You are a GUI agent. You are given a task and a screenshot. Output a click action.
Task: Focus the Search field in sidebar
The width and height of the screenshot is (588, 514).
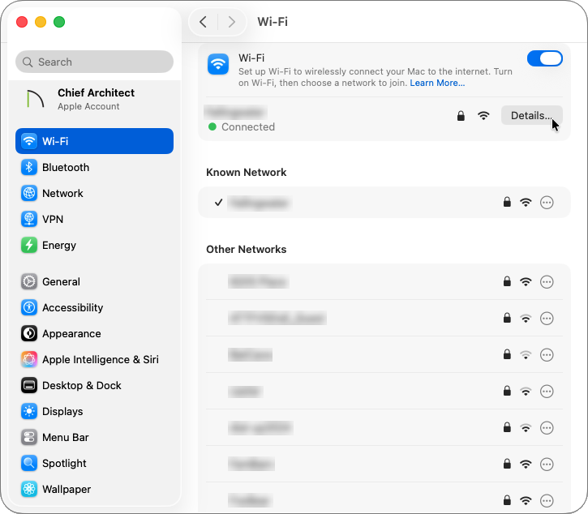coord(95,62)
